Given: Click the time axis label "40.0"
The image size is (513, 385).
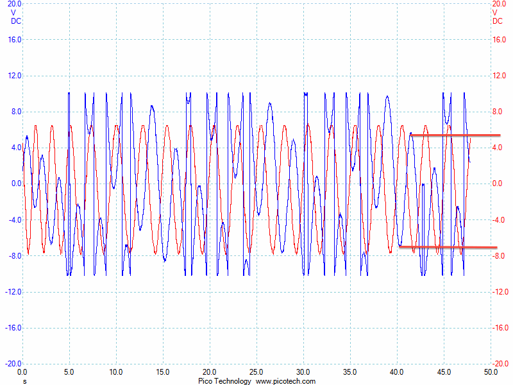Looking at the screenshot, I should pyautogui.click(x=396, y=372).
